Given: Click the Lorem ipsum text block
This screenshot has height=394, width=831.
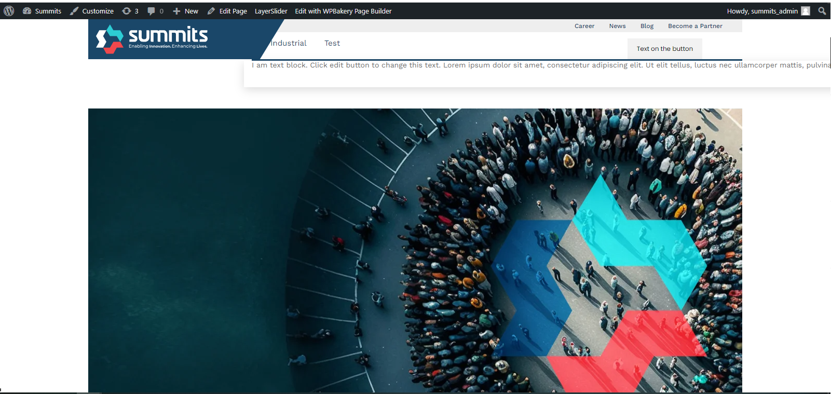Looking at the screenshot, I should click(541, 65).
